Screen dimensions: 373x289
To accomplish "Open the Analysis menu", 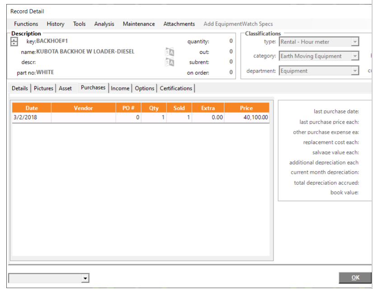I will tap(104, 24).
